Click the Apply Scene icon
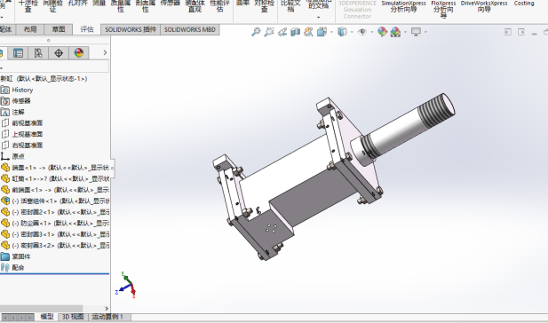 pos(395,32)
